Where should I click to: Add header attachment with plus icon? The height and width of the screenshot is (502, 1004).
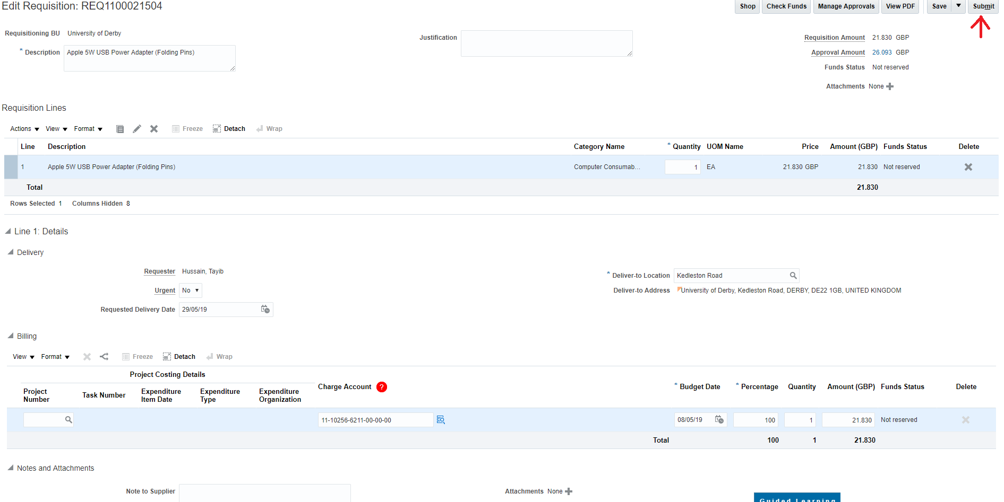(890, 86)
